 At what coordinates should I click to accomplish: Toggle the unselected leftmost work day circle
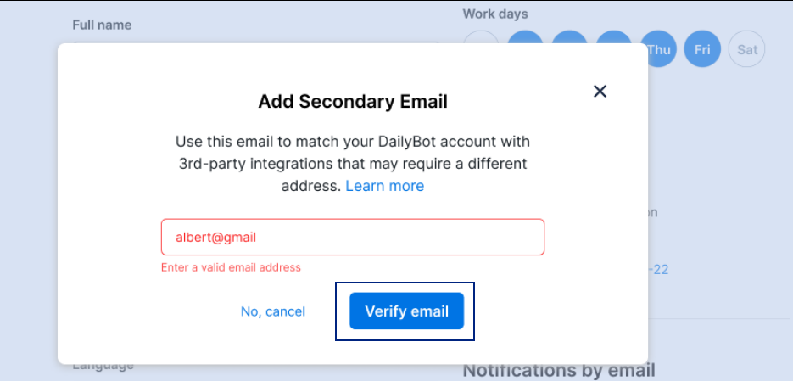click(x=482, y=38)
